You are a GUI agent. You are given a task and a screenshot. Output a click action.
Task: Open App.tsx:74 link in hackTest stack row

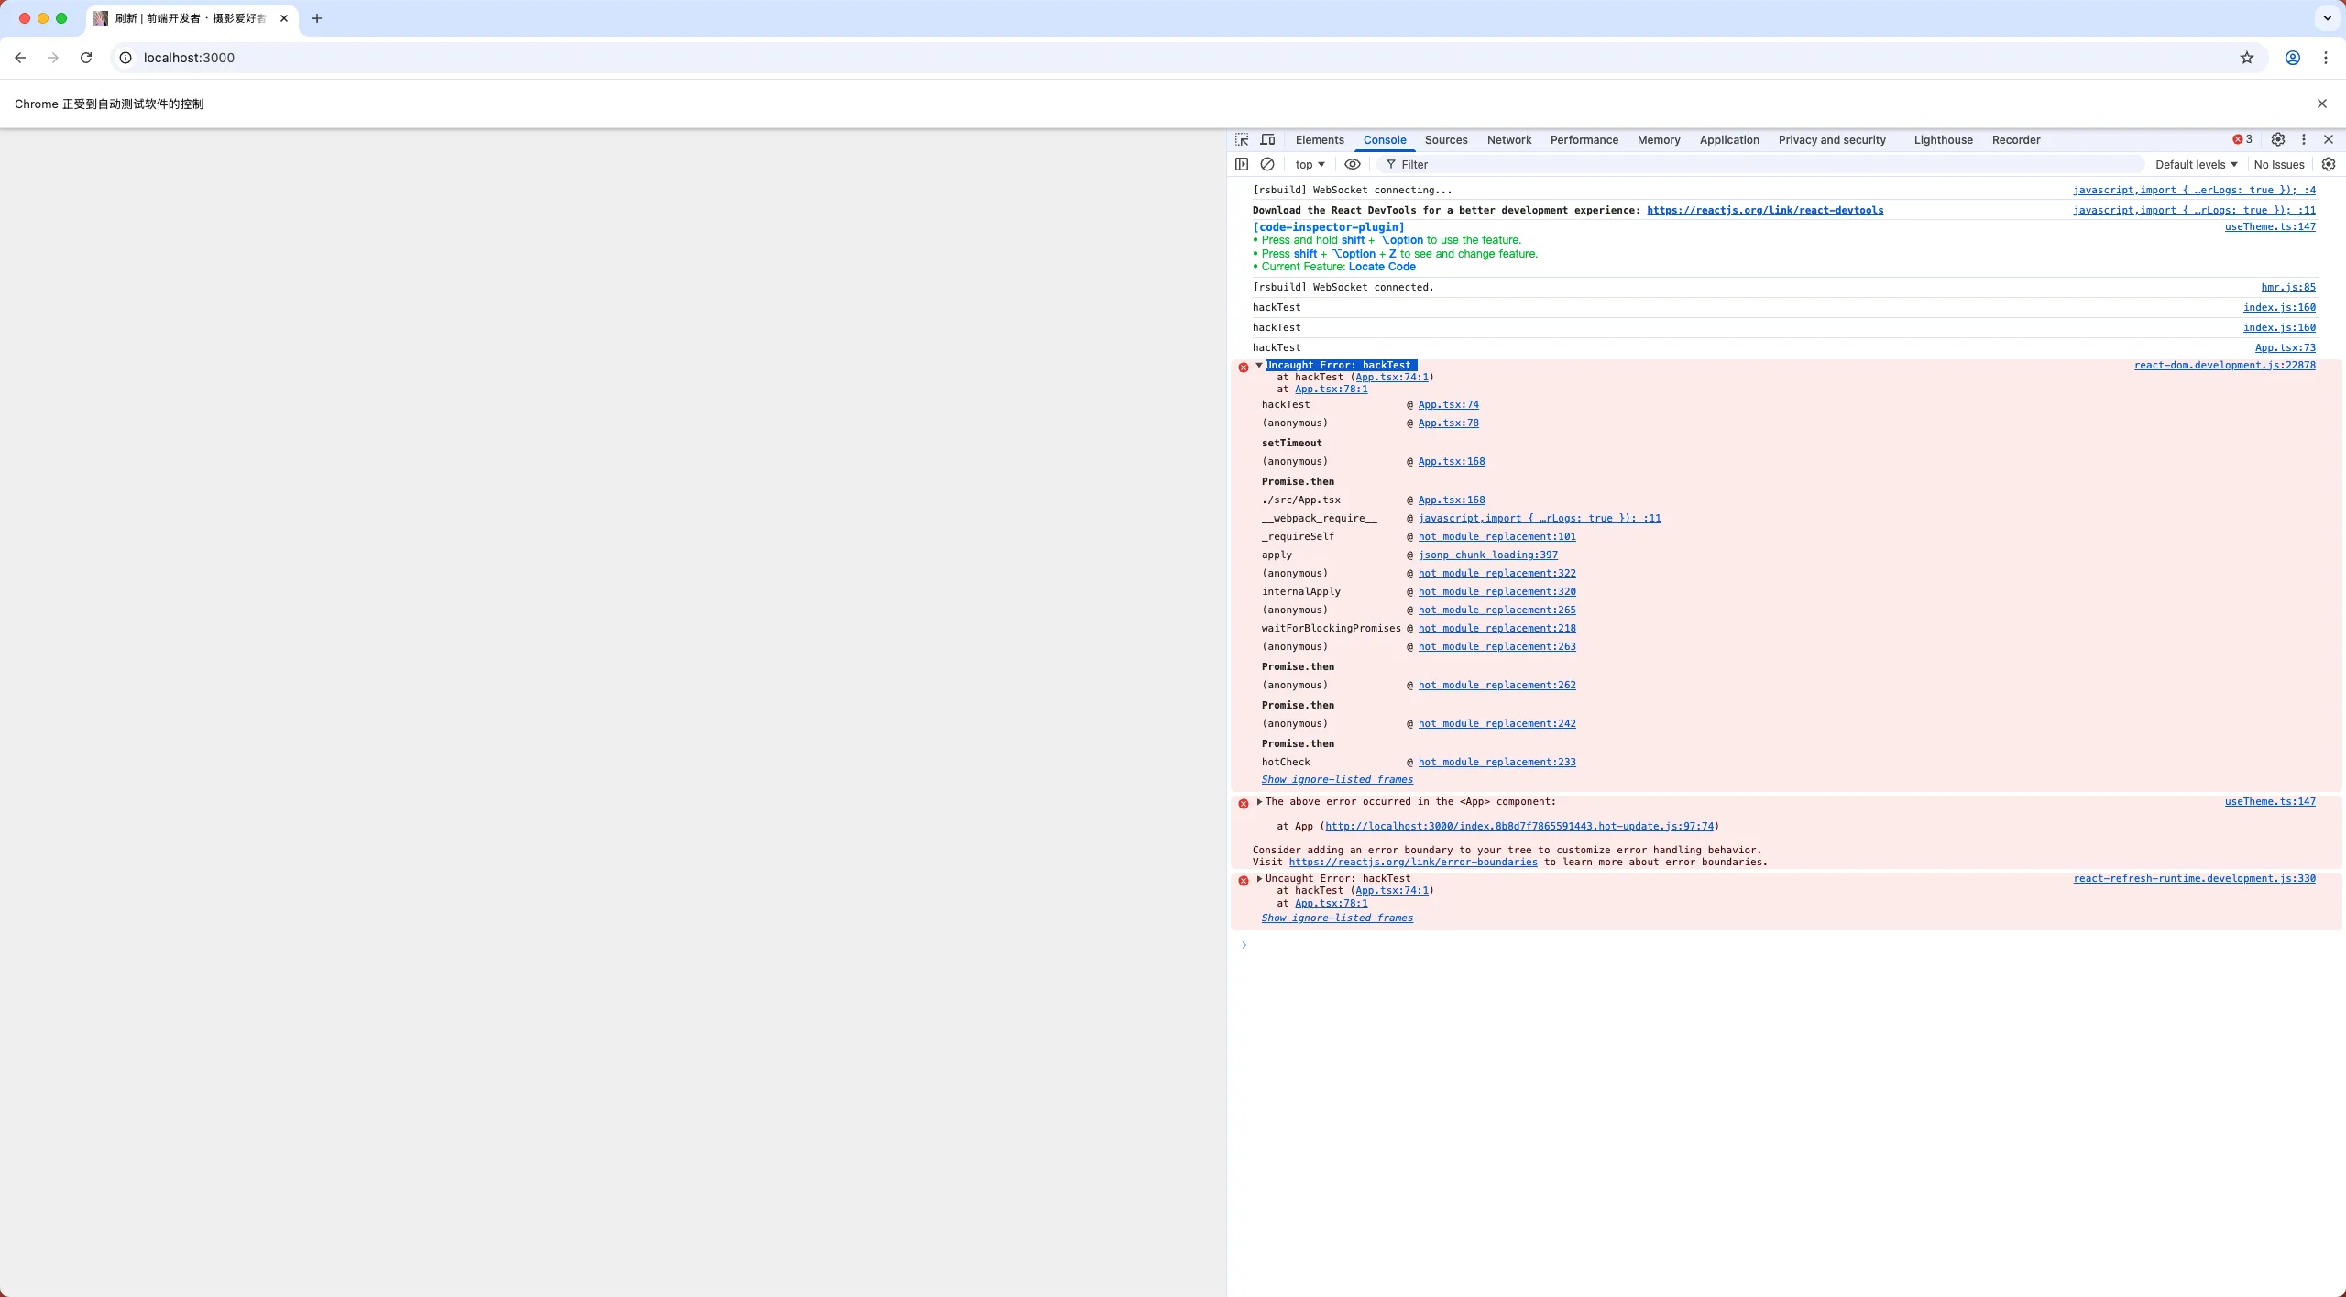click(1449, 404)
